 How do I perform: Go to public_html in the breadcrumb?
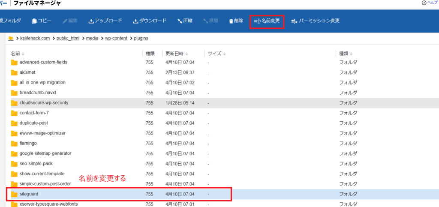pos(68,38)
